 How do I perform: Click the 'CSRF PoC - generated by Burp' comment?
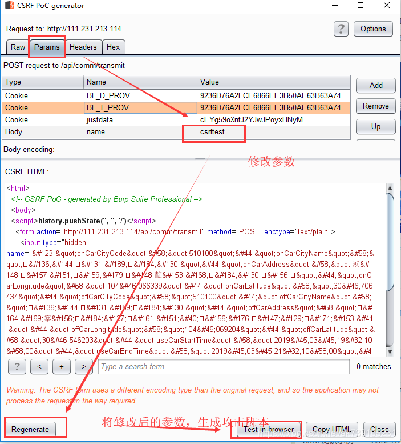107,199
